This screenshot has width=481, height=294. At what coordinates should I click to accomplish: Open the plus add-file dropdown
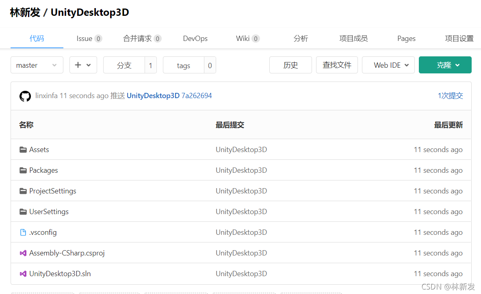click(x=83, y=65)
